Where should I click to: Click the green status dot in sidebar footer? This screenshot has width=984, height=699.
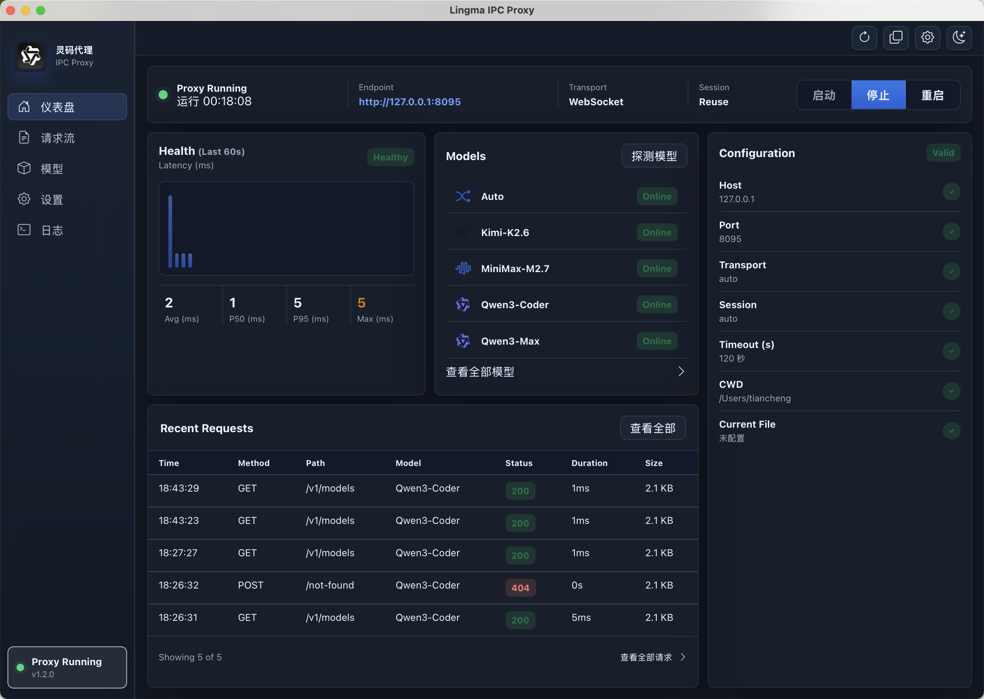[20, 667]
